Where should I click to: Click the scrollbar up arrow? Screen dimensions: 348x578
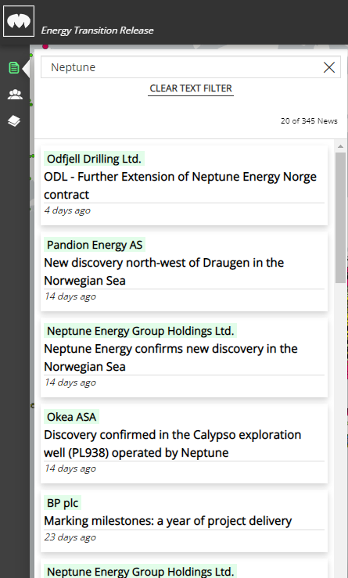click(340, 146)
